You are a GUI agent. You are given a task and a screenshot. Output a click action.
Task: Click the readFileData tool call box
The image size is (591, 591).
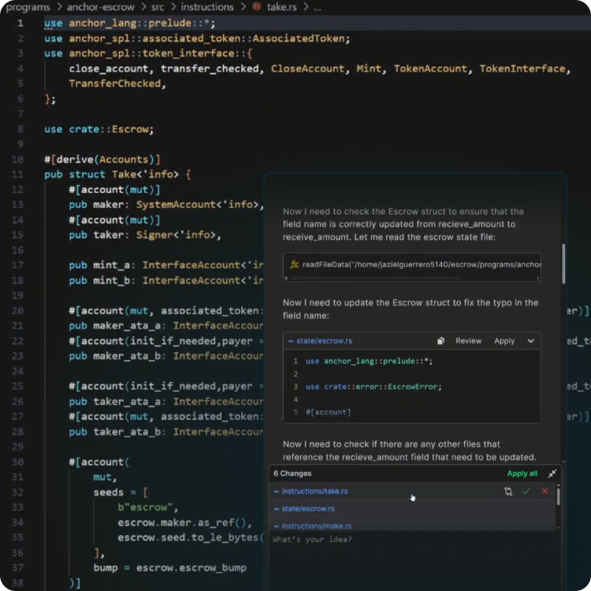(412, 267)
